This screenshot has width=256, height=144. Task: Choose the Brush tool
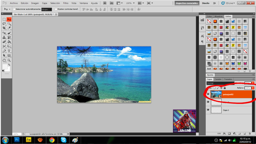click(x=9, y=33)
